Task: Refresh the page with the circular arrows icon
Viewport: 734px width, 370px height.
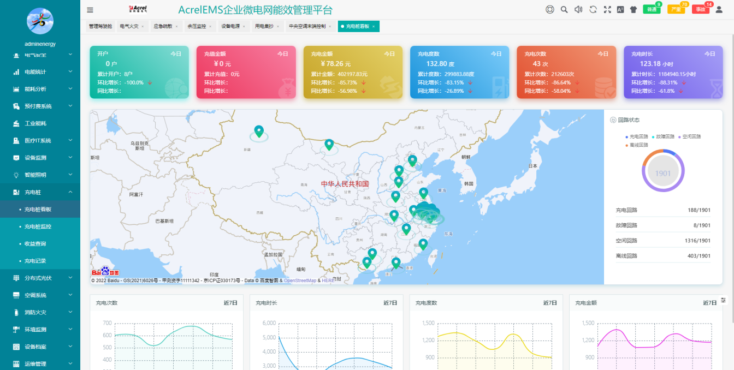Action: (x=593, y=9)
